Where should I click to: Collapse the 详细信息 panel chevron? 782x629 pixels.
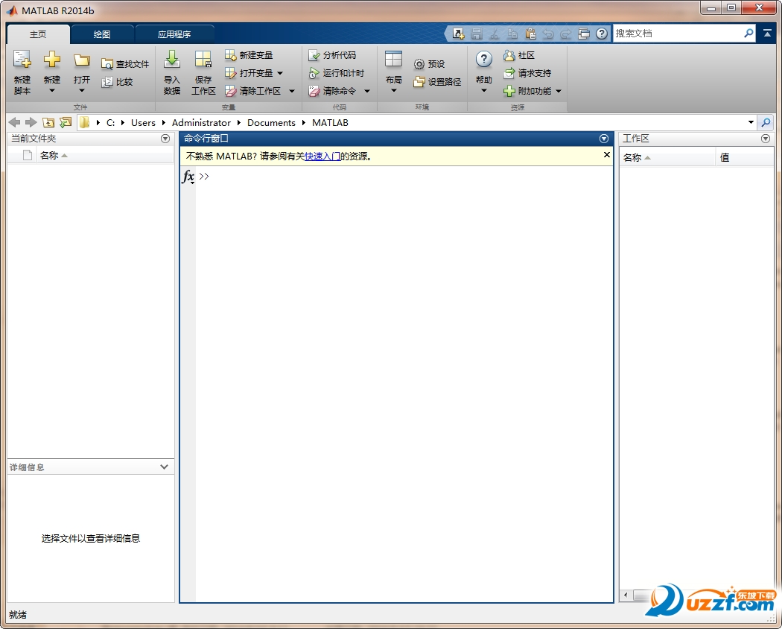pyautogui.click(x=164, y=467)
